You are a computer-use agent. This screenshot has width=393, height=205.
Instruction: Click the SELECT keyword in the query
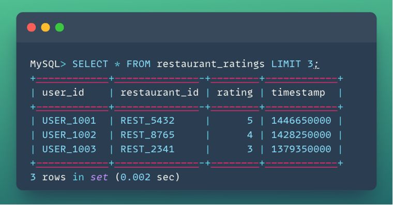pos(90,64)
